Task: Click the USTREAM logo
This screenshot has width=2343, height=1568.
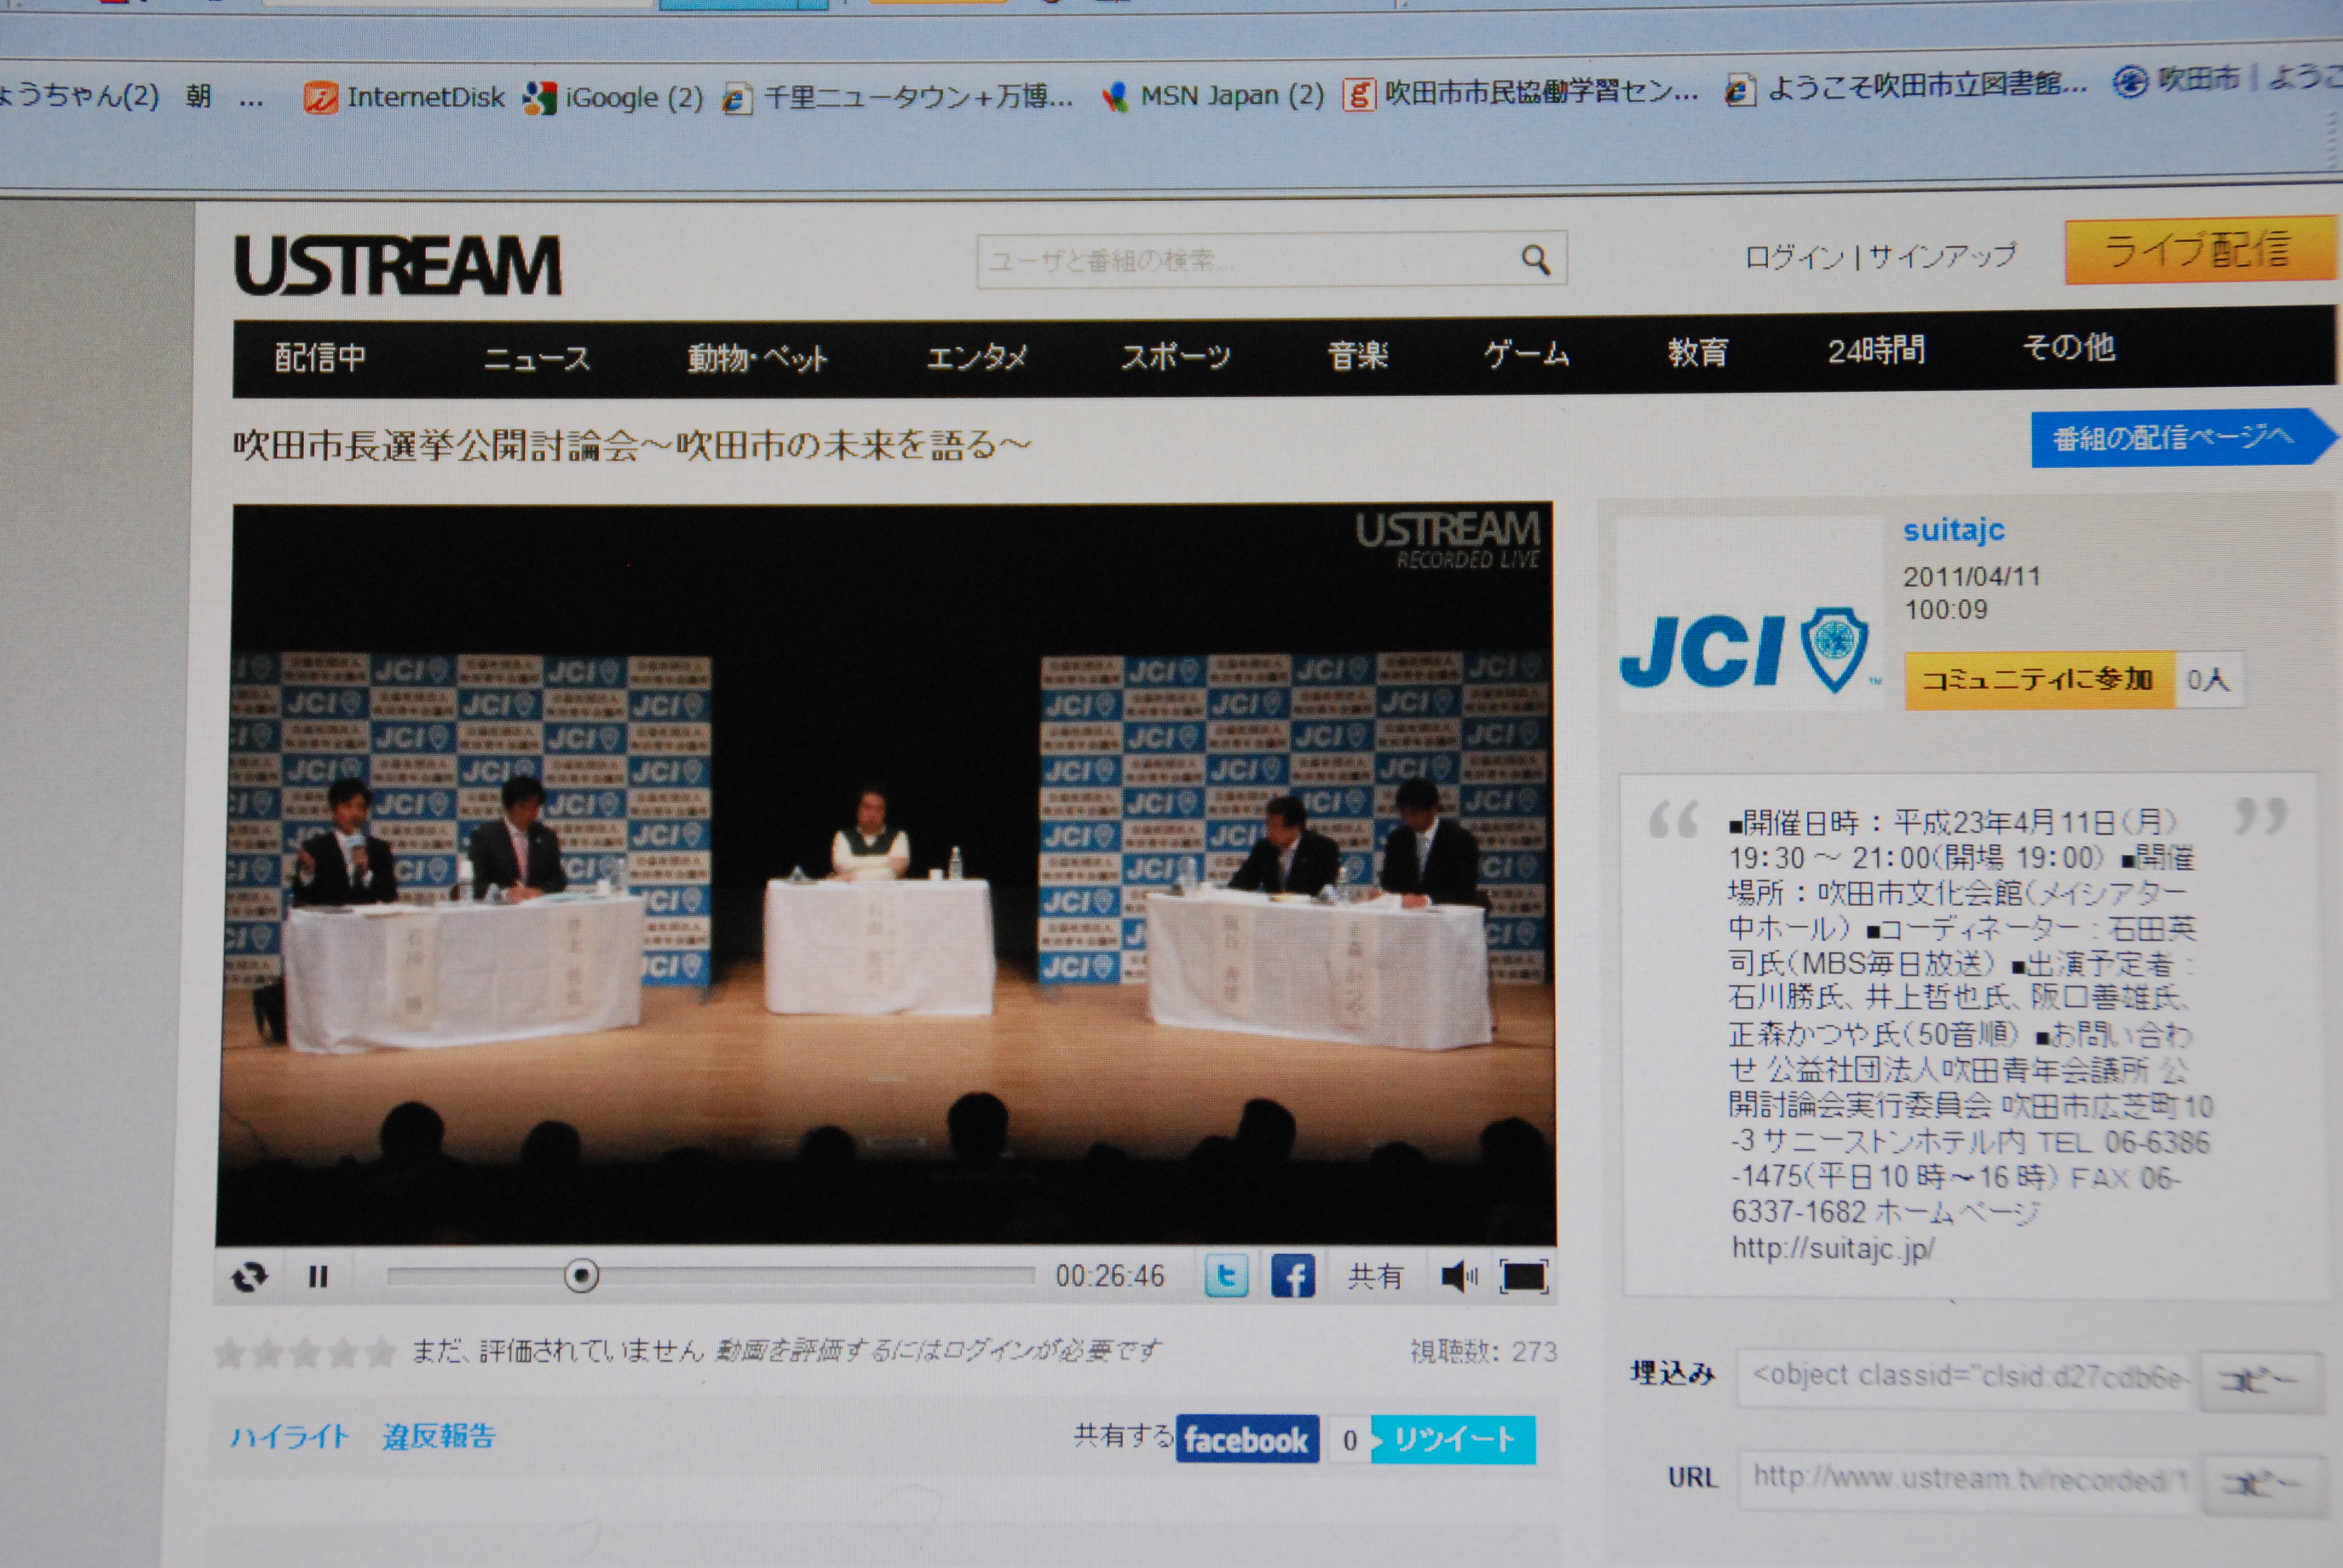Action: [398, 266]
